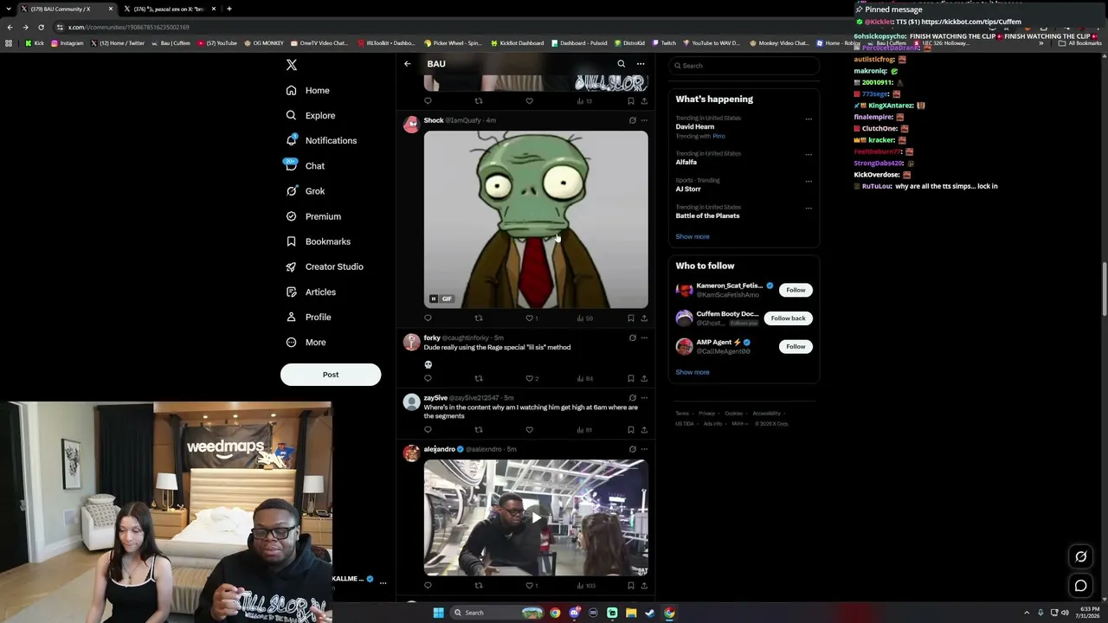Play alexandro's video

[536, 517]
